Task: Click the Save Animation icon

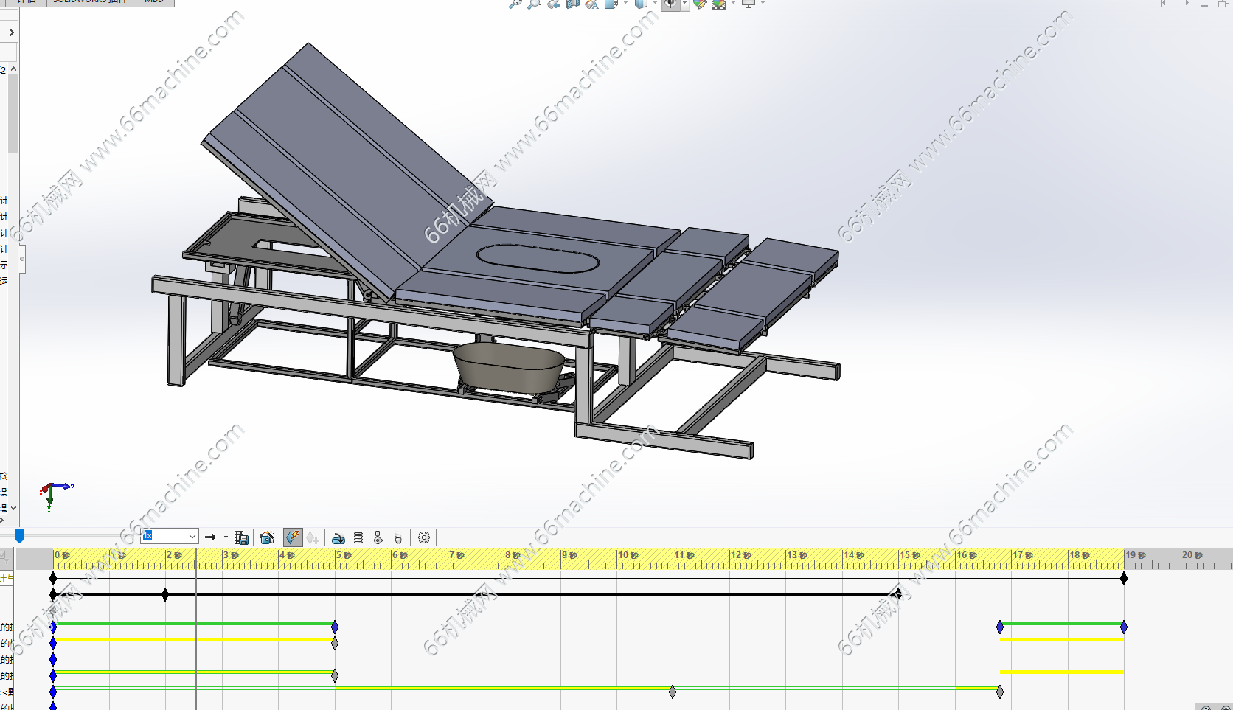Action: coord(241,537)
